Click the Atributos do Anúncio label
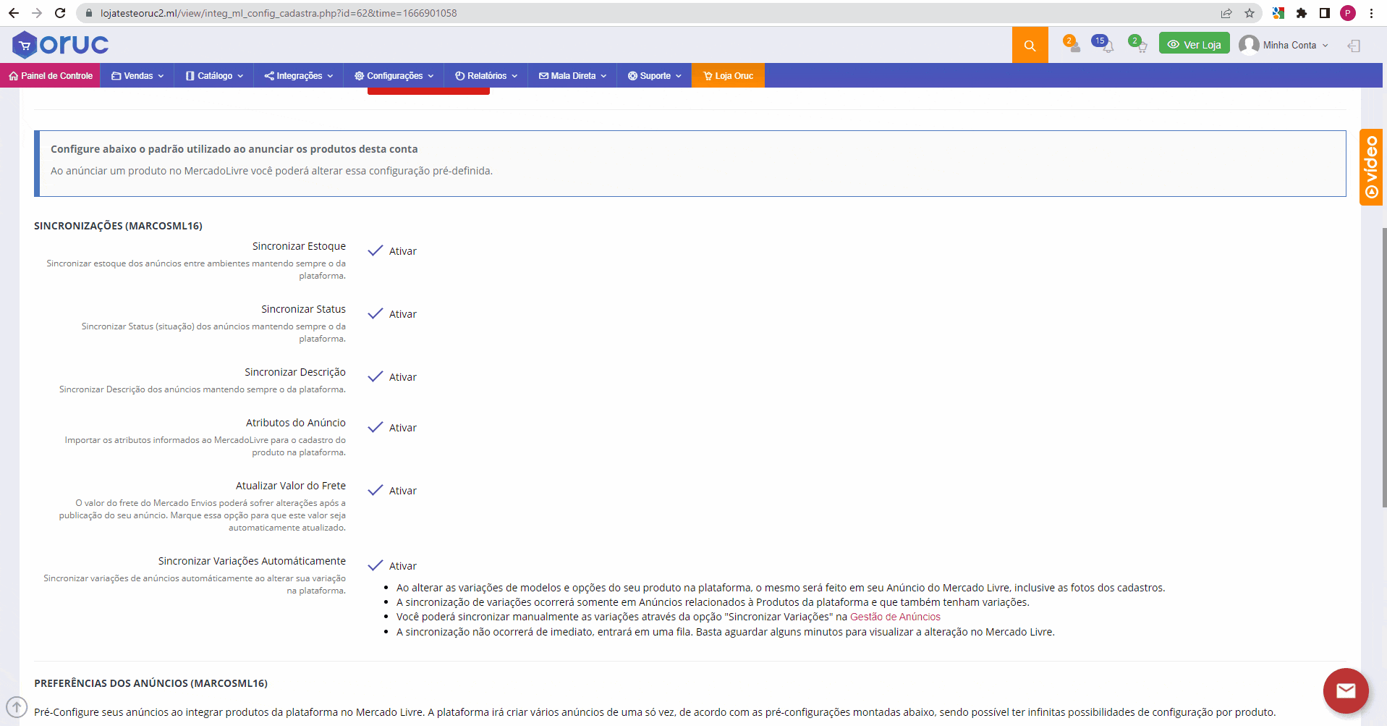1387x726 pixels. pos(296,423)
